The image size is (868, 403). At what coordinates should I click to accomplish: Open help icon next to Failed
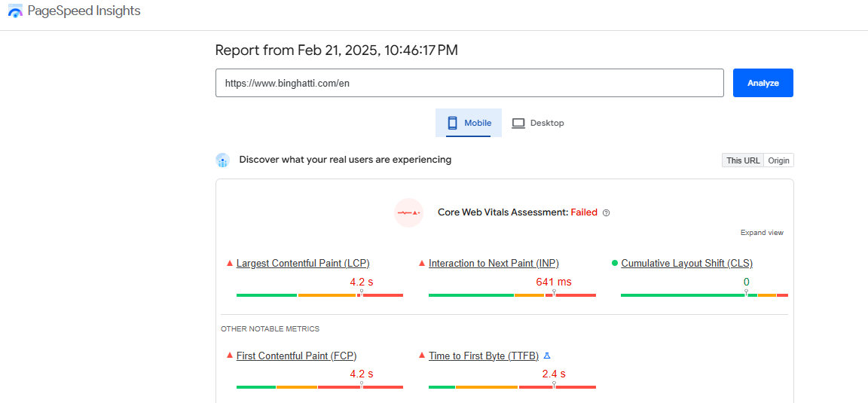tap(606, 212)
